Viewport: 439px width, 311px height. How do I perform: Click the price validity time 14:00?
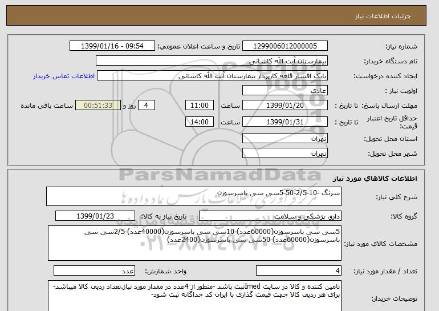click(x=200, y=122)
